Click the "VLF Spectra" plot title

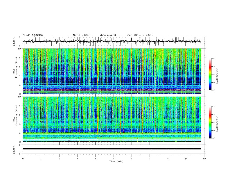click(33, 35)
